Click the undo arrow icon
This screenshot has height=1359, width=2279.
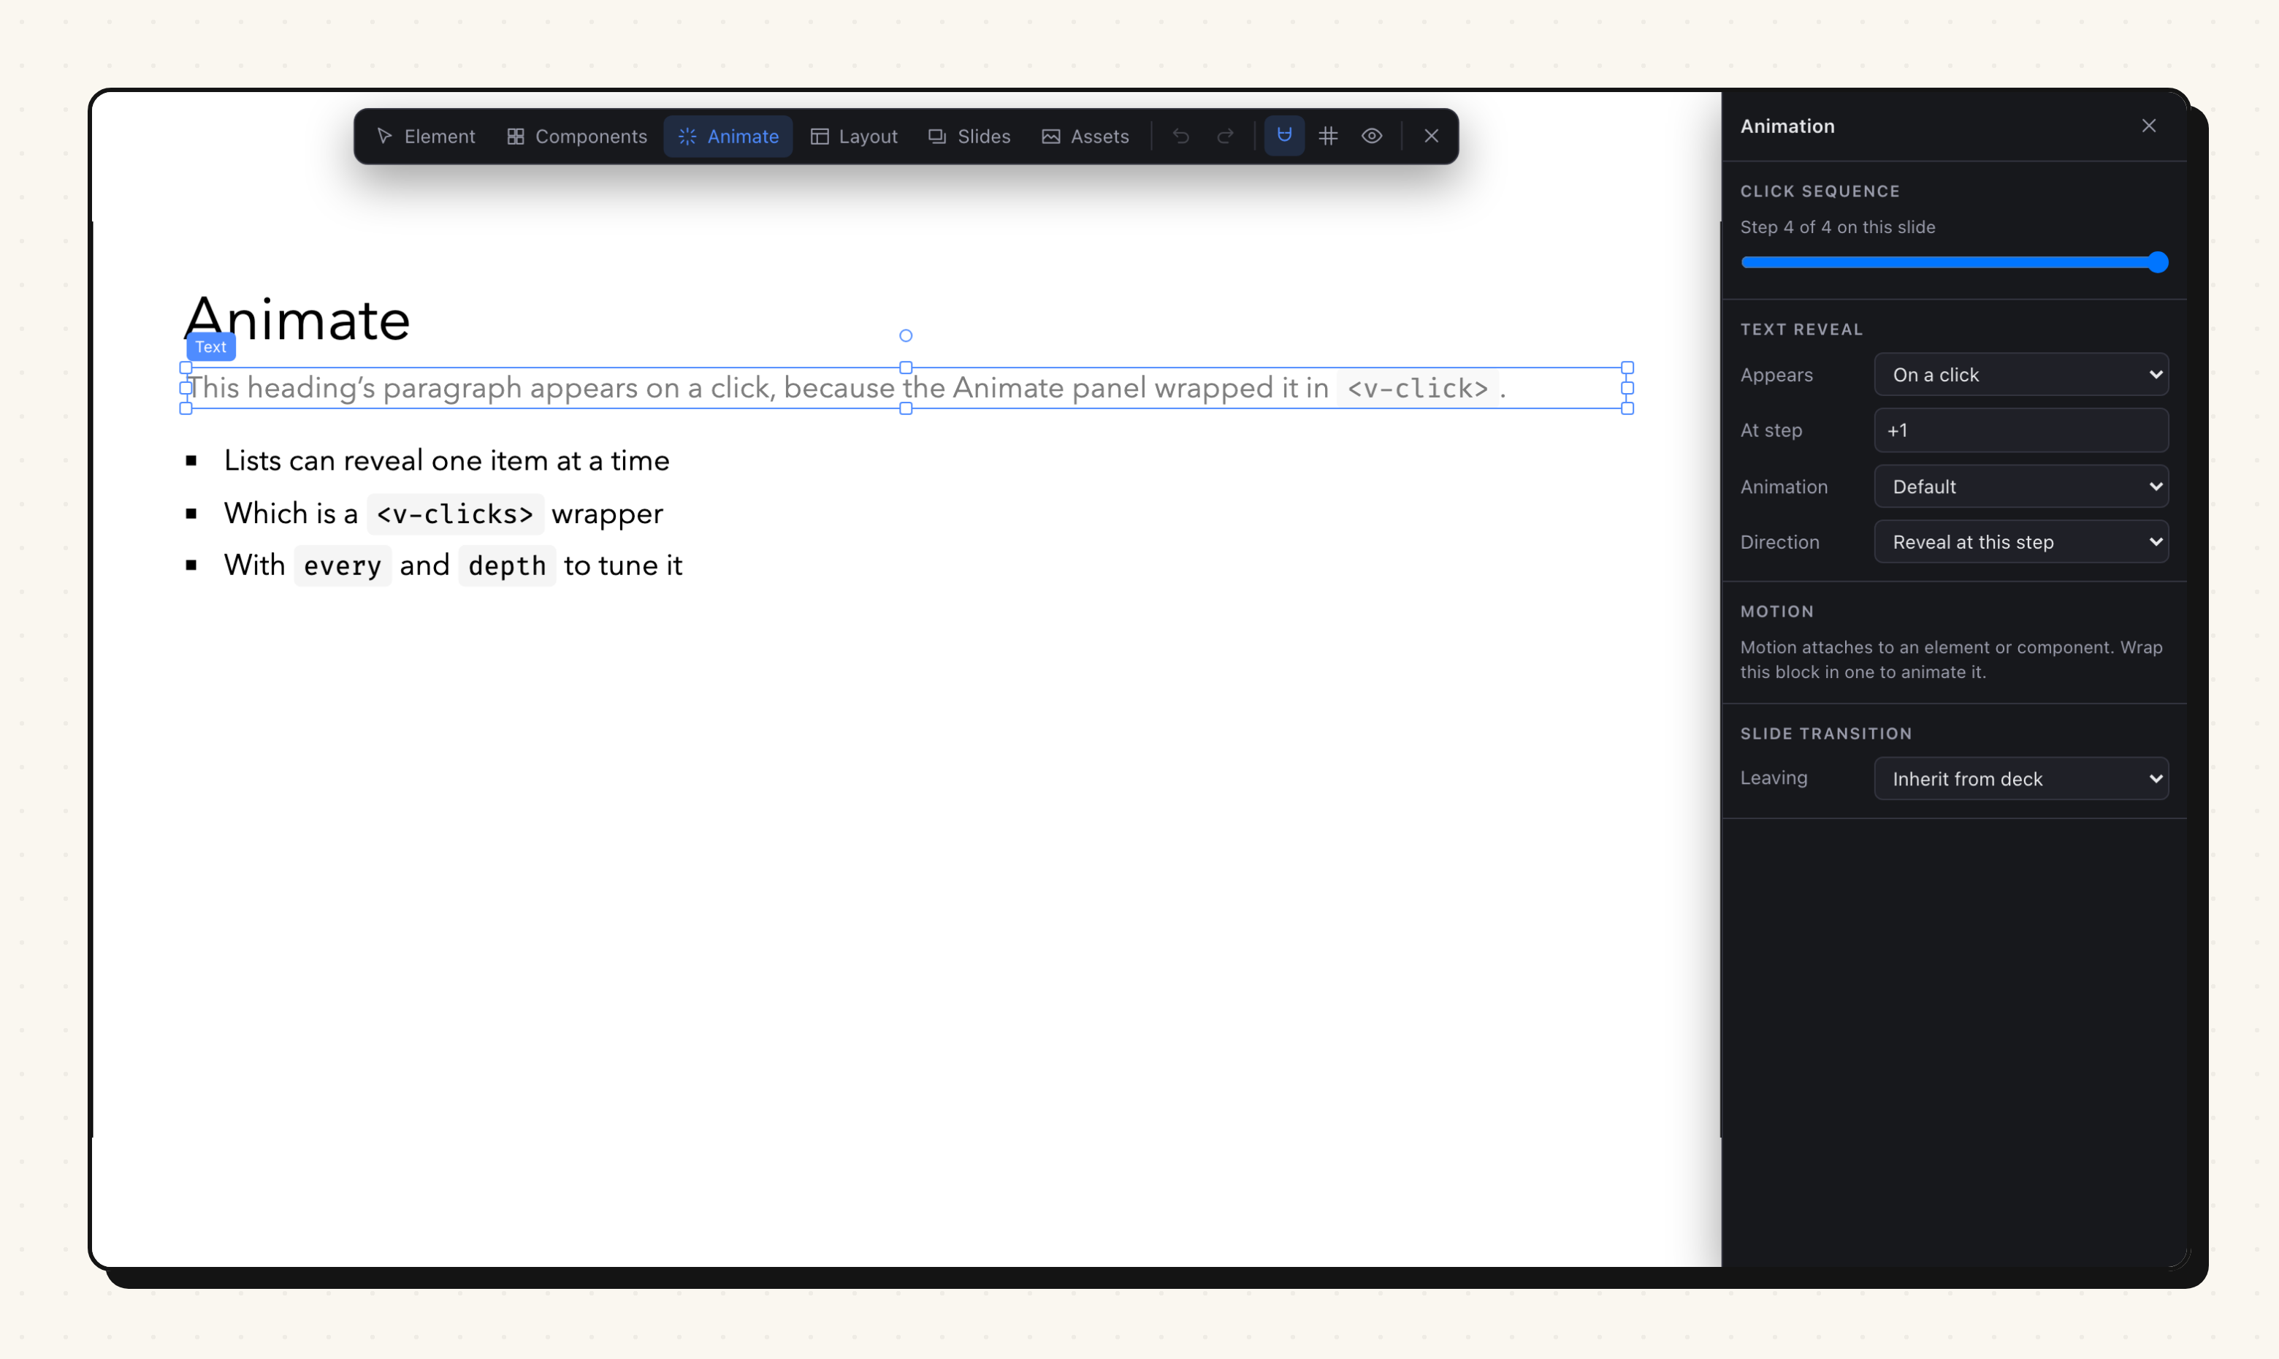(x=1180, y=137)
